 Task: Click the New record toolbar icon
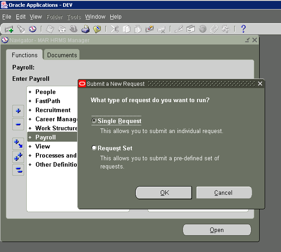pos(9,29)
